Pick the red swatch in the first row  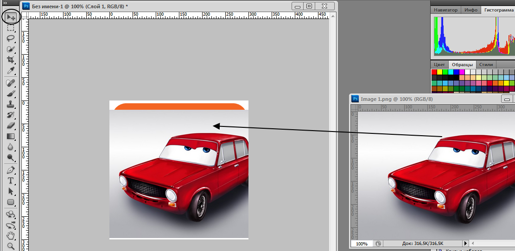pyautogui.click(x=434, y=72)
